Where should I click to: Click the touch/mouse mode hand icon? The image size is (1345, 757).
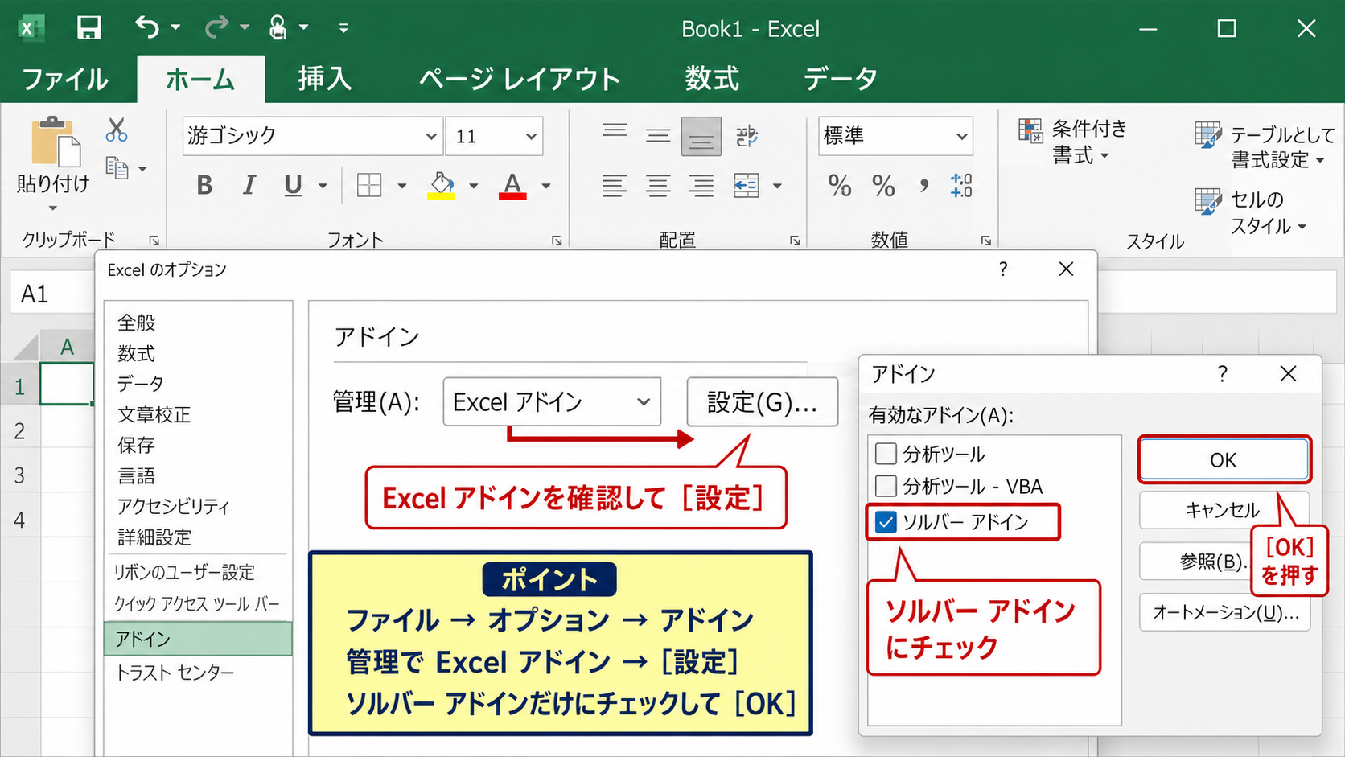click(278, 27)
